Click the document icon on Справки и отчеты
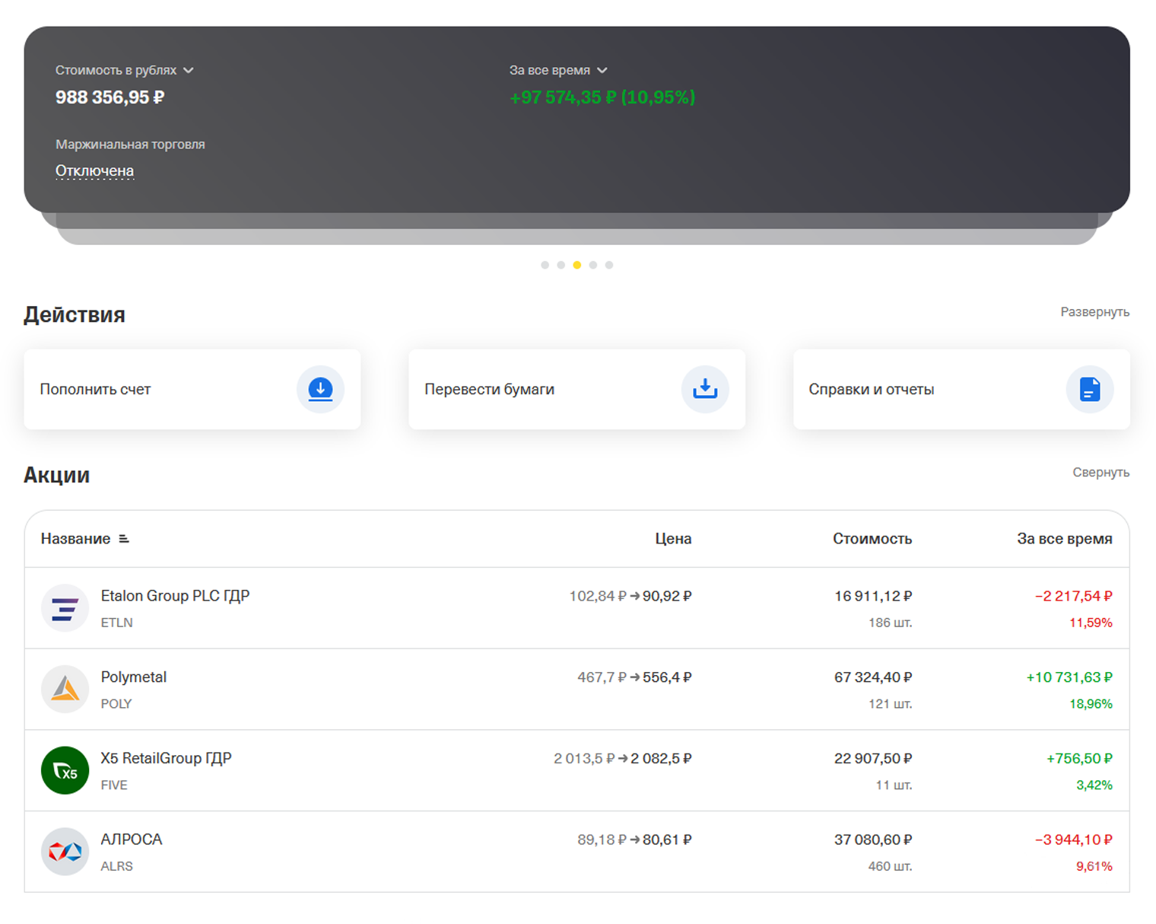Screen dimensions: 1156x924 pyautogui.click(x=1090, y=389)
